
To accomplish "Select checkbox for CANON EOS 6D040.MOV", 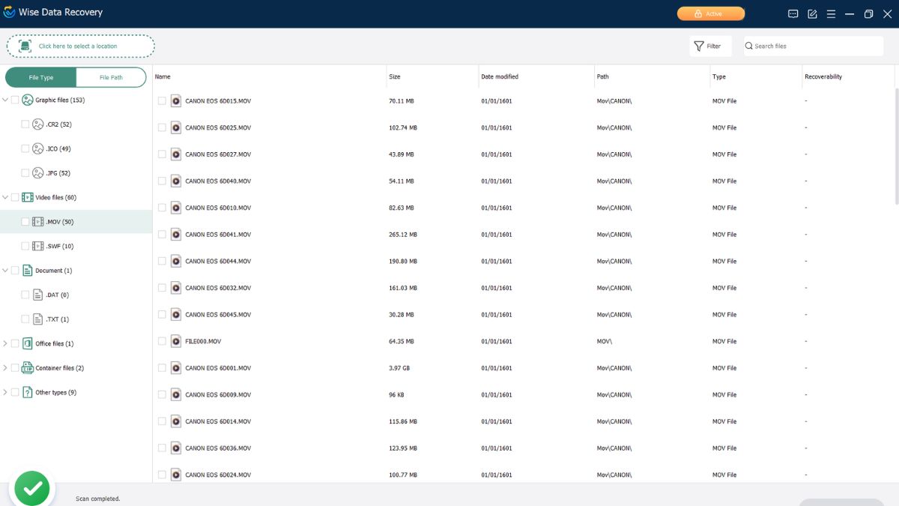I will point(162,181).
